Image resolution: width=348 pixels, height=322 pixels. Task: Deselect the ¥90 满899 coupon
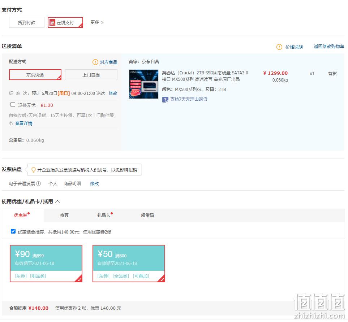[x=46, y=264]
